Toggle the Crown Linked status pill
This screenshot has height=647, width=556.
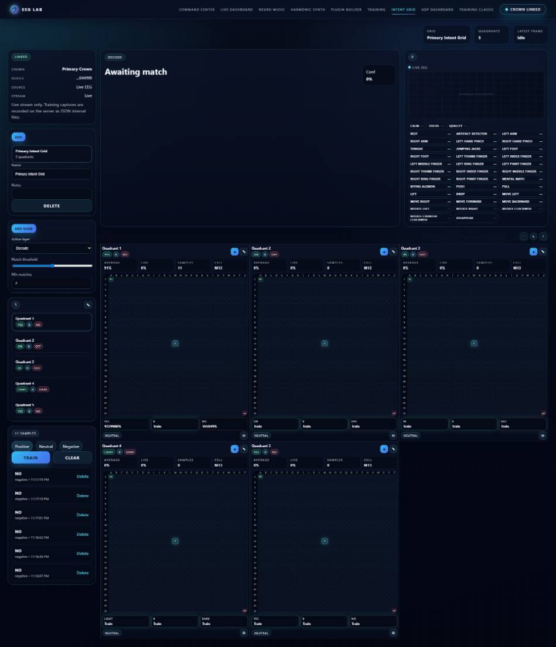coord(523,9)
